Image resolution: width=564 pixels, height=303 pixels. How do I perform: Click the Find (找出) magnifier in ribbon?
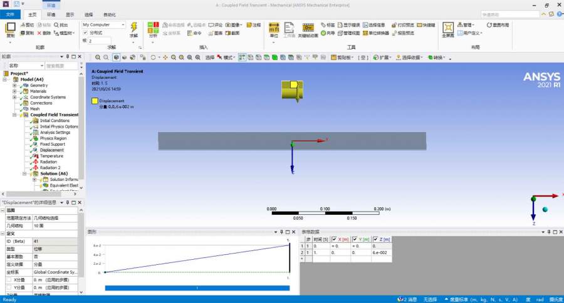point(61,25)
